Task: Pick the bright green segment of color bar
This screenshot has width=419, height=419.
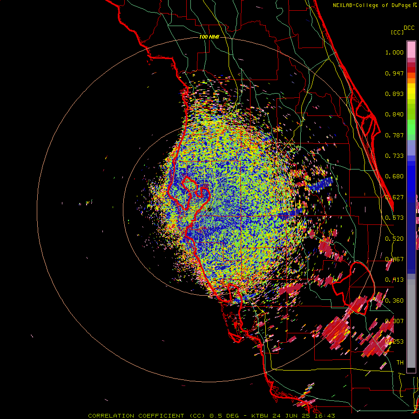Action: click(411, 127)
